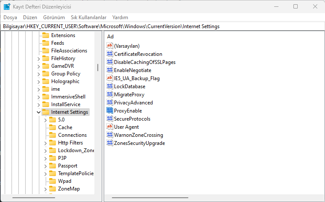
Task: Expand the ime key
Action: click(38, 89)
